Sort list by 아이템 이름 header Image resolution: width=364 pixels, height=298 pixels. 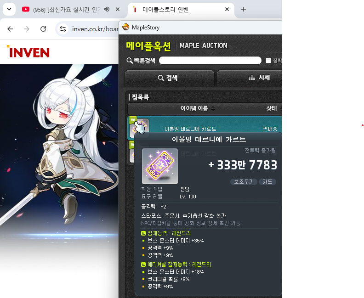coord(197,108)
